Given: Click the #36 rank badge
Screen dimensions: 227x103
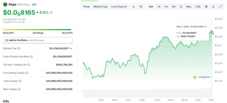Looking at the screenshot, I should (34, 5).
